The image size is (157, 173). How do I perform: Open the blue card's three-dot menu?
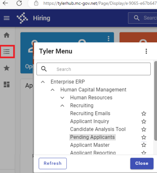click(x=108, y=39)
